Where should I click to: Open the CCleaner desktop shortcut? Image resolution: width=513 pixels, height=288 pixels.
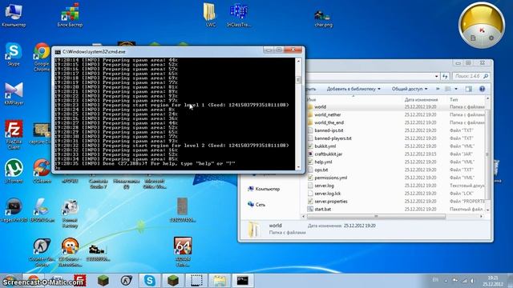(42, 170)
